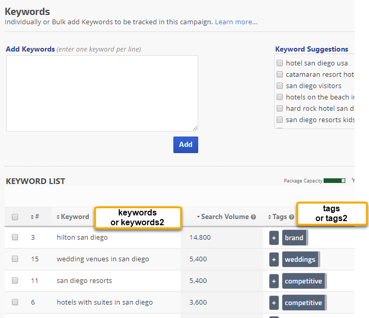Click the 'brand' tag label
The height and width of the screenshot is (318, 369).
pos(294,238)
